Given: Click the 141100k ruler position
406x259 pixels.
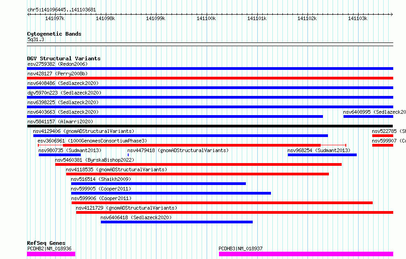Looking at the screenshot, I should point(206,18).
